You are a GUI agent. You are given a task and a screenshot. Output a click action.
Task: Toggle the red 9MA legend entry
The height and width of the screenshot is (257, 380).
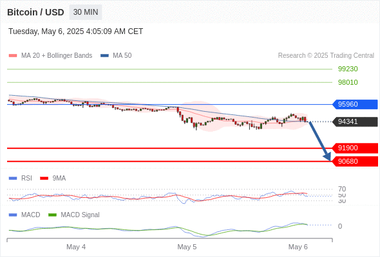53,178
